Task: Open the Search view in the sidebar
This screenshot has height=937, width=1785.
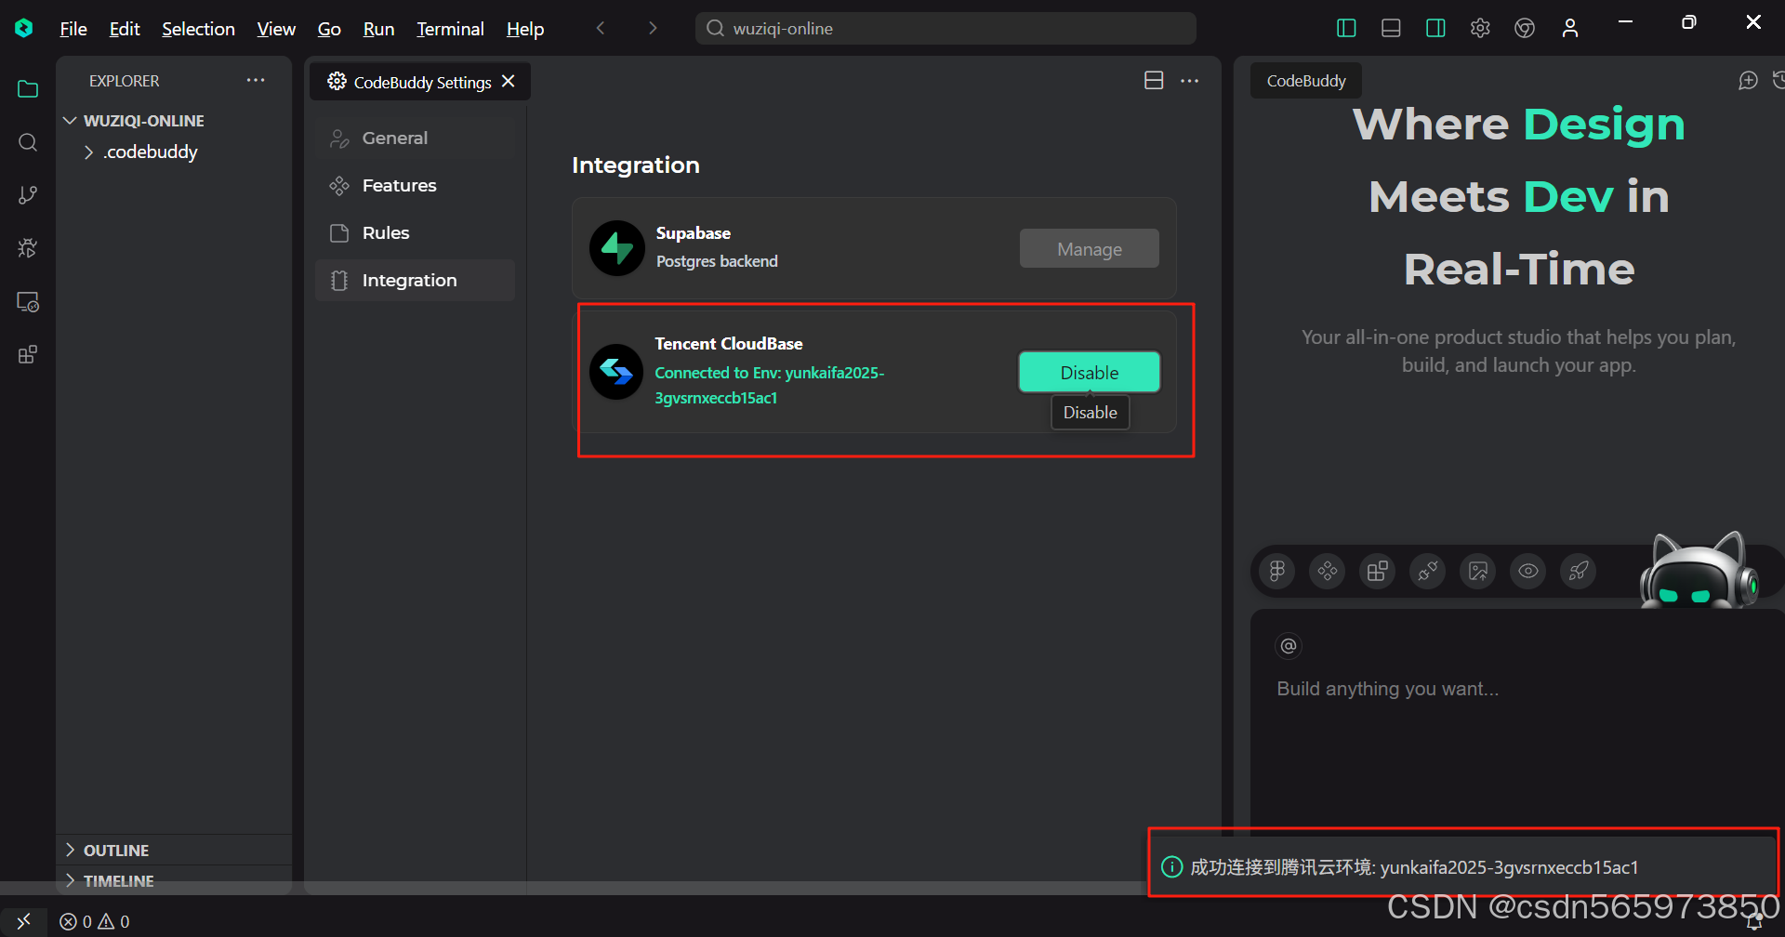Action: coord(27,141)
